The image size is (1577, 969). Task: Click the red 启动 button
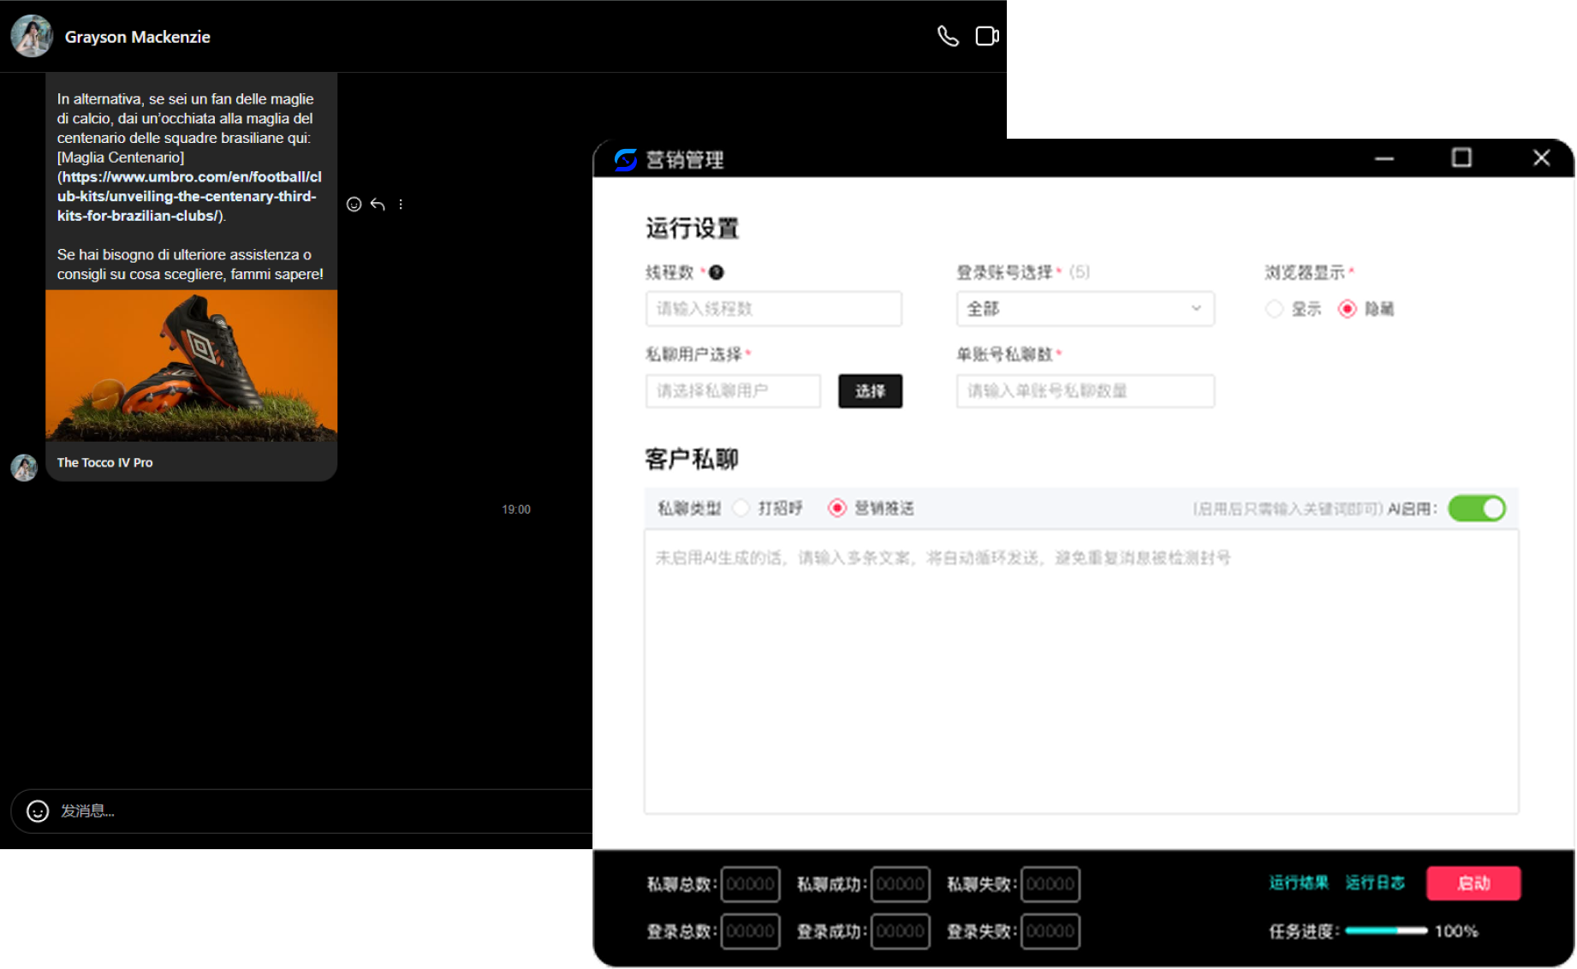(1473, 883)
